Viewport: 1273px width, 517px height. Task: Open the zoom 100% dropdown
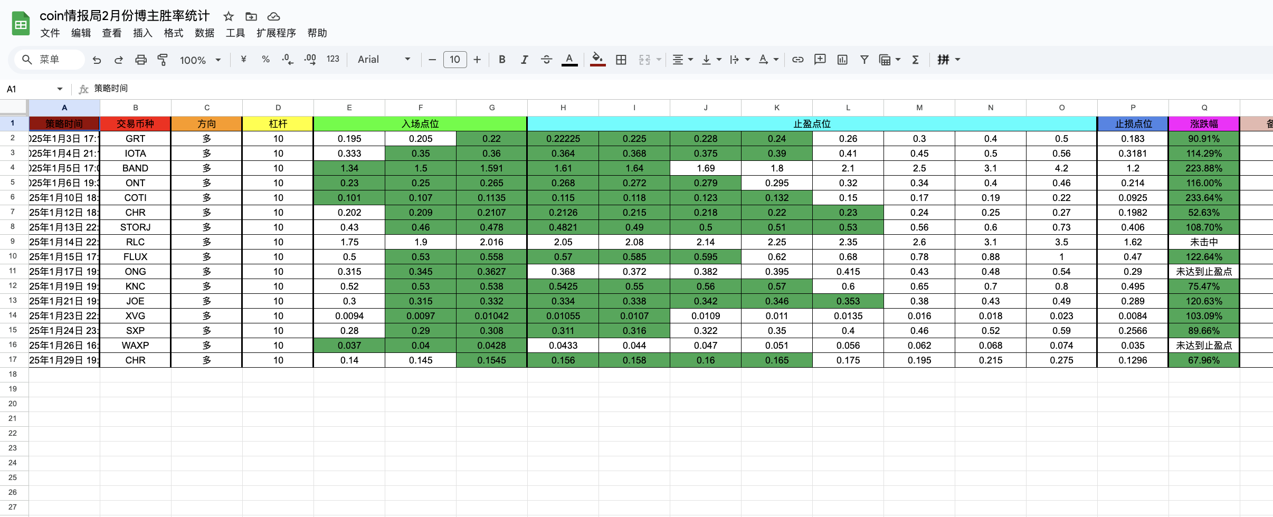[200, 60]
